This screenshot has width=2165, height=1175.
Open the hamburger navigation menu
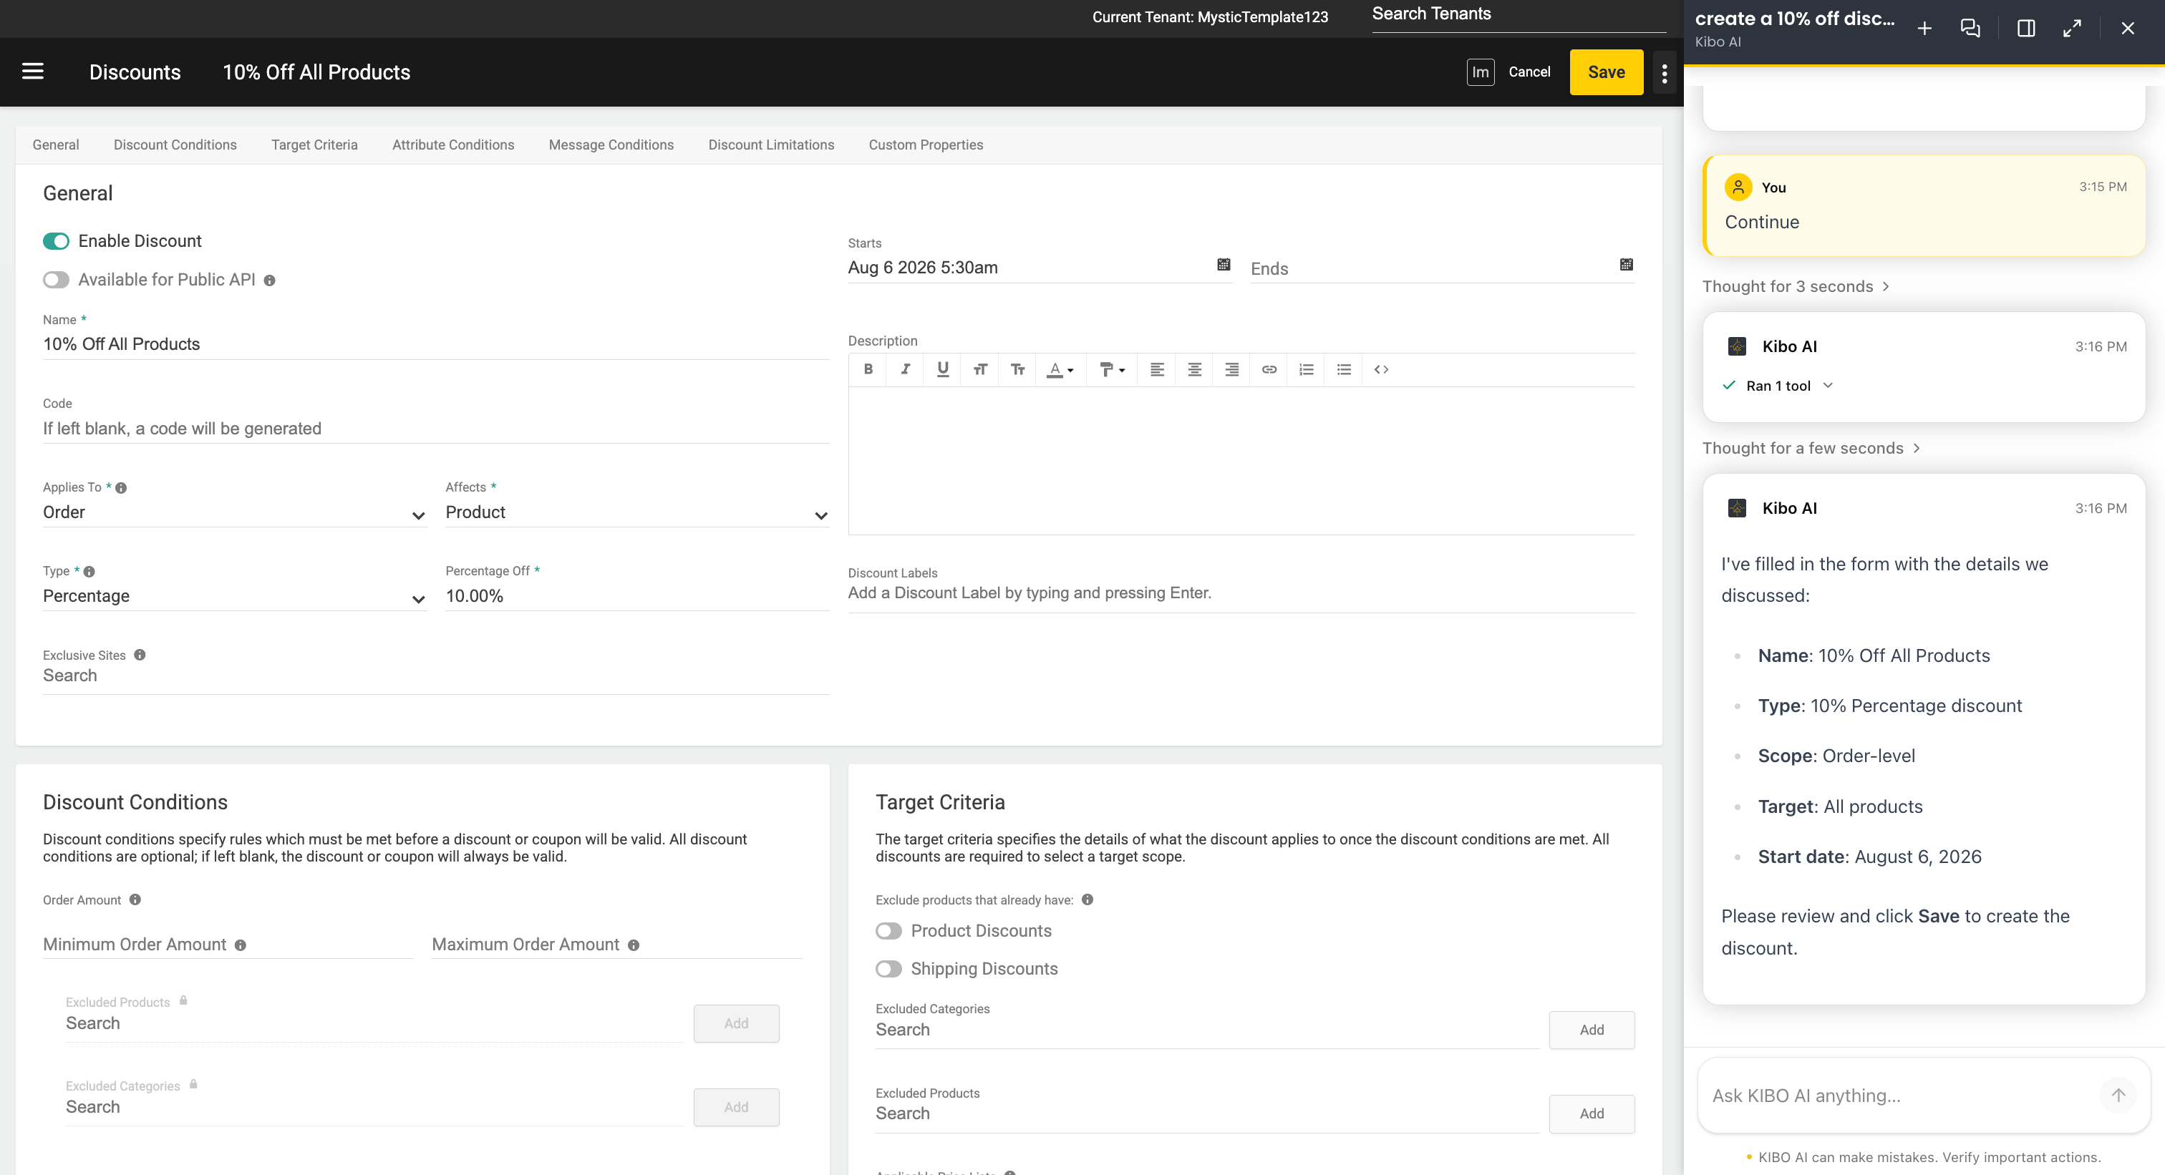[x=33, y=72]
